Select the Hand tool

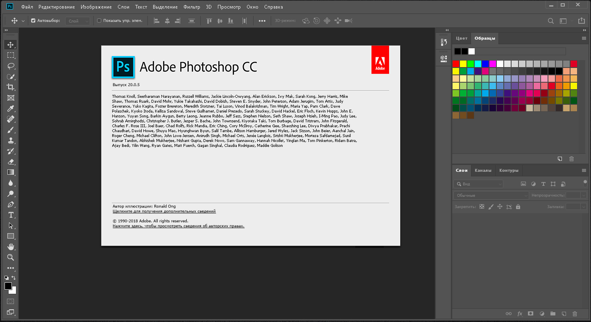point(11,247)
